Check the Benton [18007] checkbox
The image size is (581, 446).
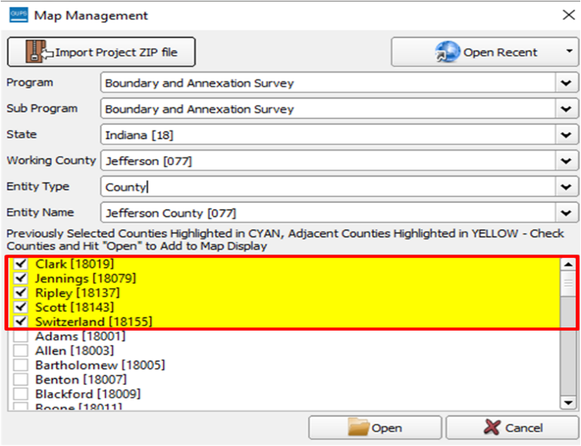pyautogui.click(x=21, y=380)
